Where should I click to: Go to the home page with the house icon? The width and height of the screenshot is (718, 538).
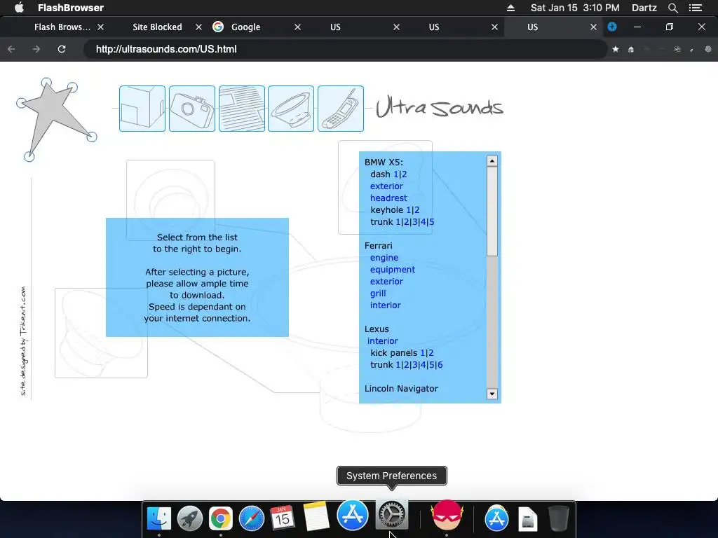pyautogui.click(x=631, y=50)
